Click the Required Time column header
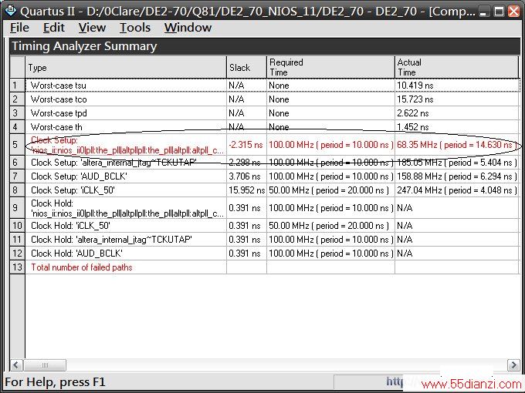The image size is (525, 393). (330, 67)
